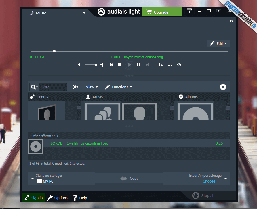The height and width of the screenshot is (209, 257).
Task: Click the similar-artists network icon
Action: pos(75,87)
